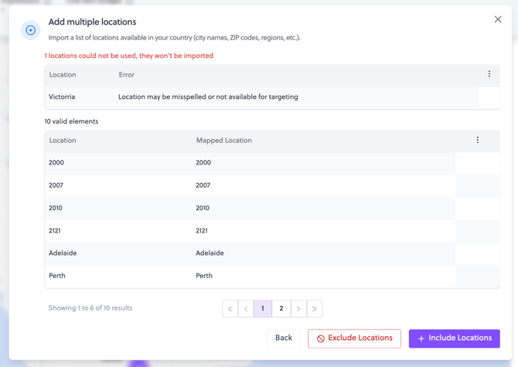
Task: Go to next results page
Action: tap(298, 309)
